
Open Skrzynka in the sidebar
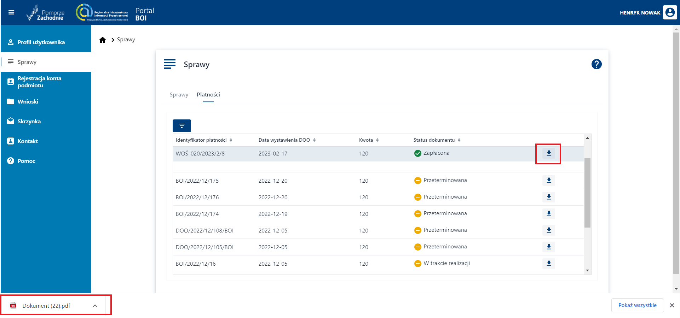click(x=29, y=122)
